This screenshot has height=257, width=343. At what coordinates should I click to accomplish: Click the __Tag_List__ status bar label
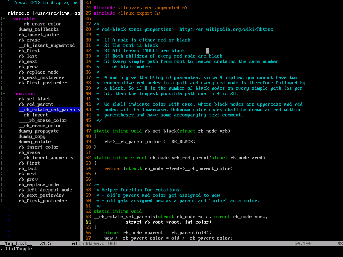tap(16, 244)
